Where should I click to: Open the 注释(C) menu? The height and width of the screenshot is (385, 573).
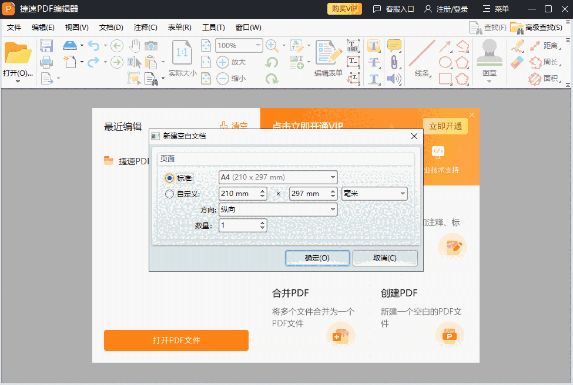pyautogui.click(x=146, y=27)
